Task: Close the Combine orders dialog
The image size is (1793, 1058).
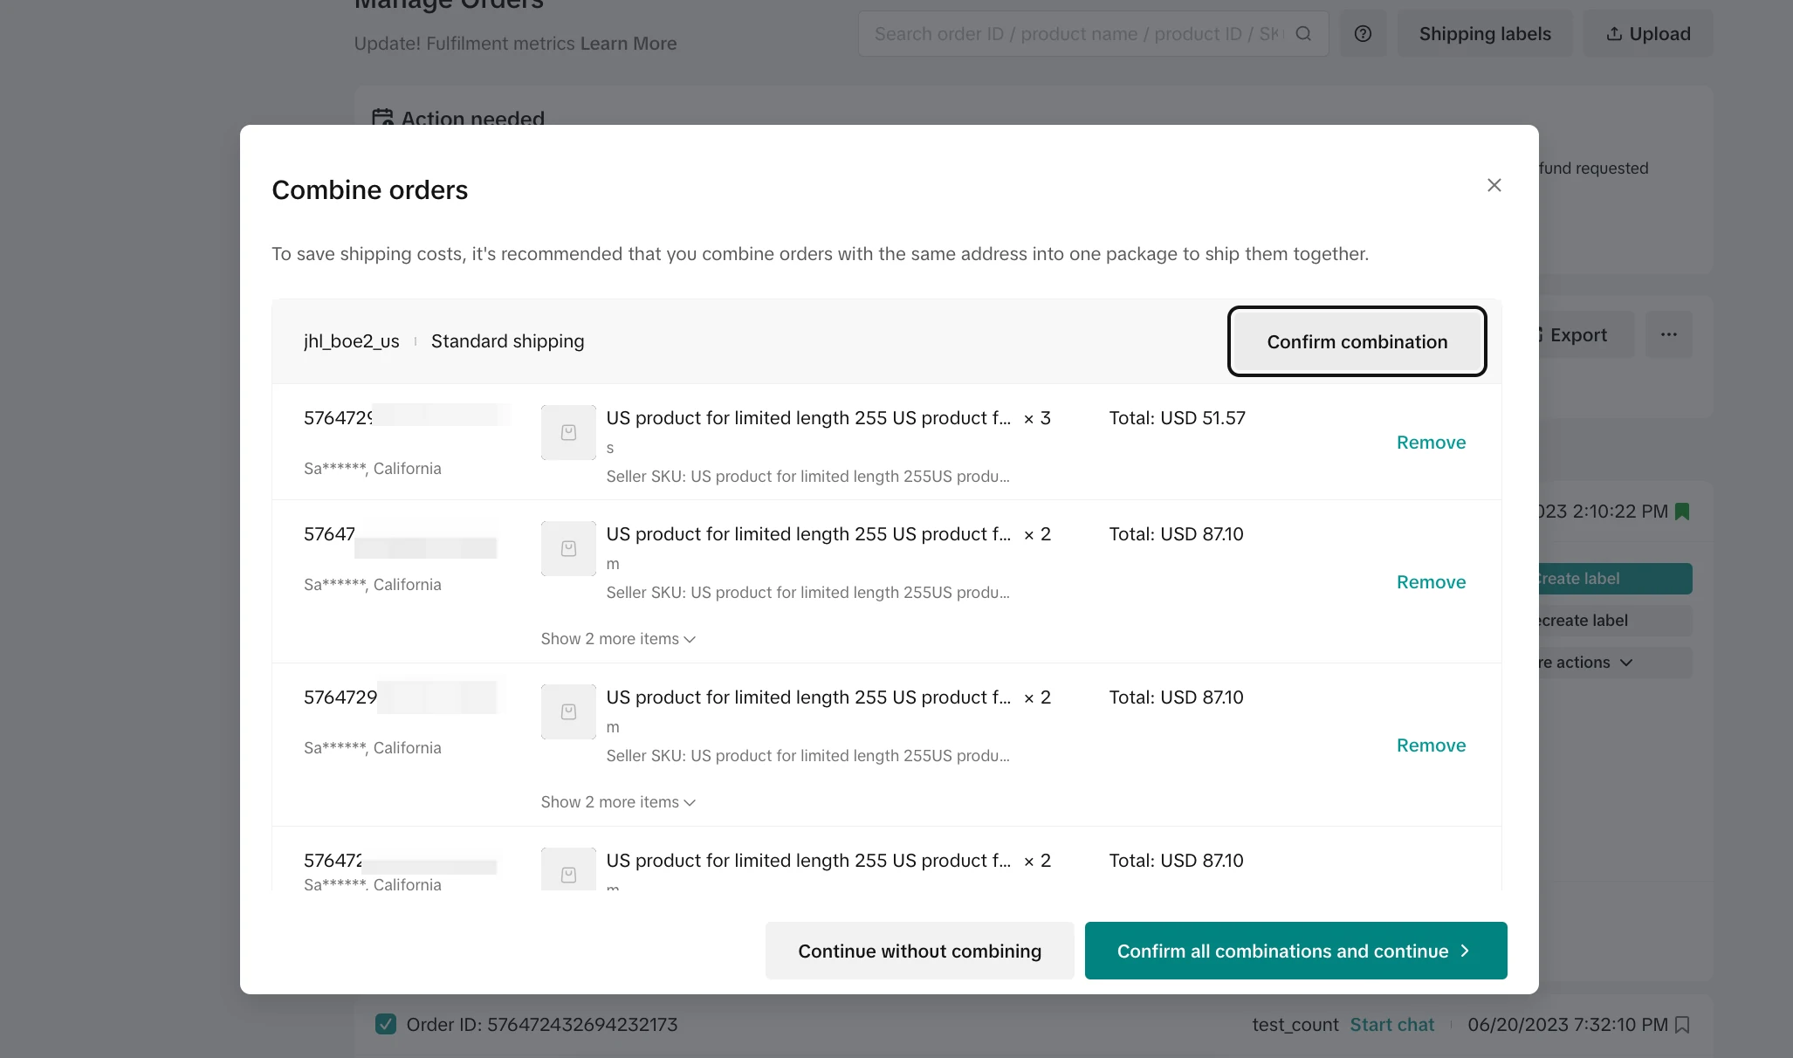Action: [x=1494, y=185]
